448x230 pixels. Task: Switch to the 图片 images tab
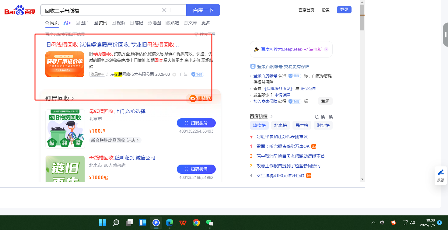coord(82,23)
